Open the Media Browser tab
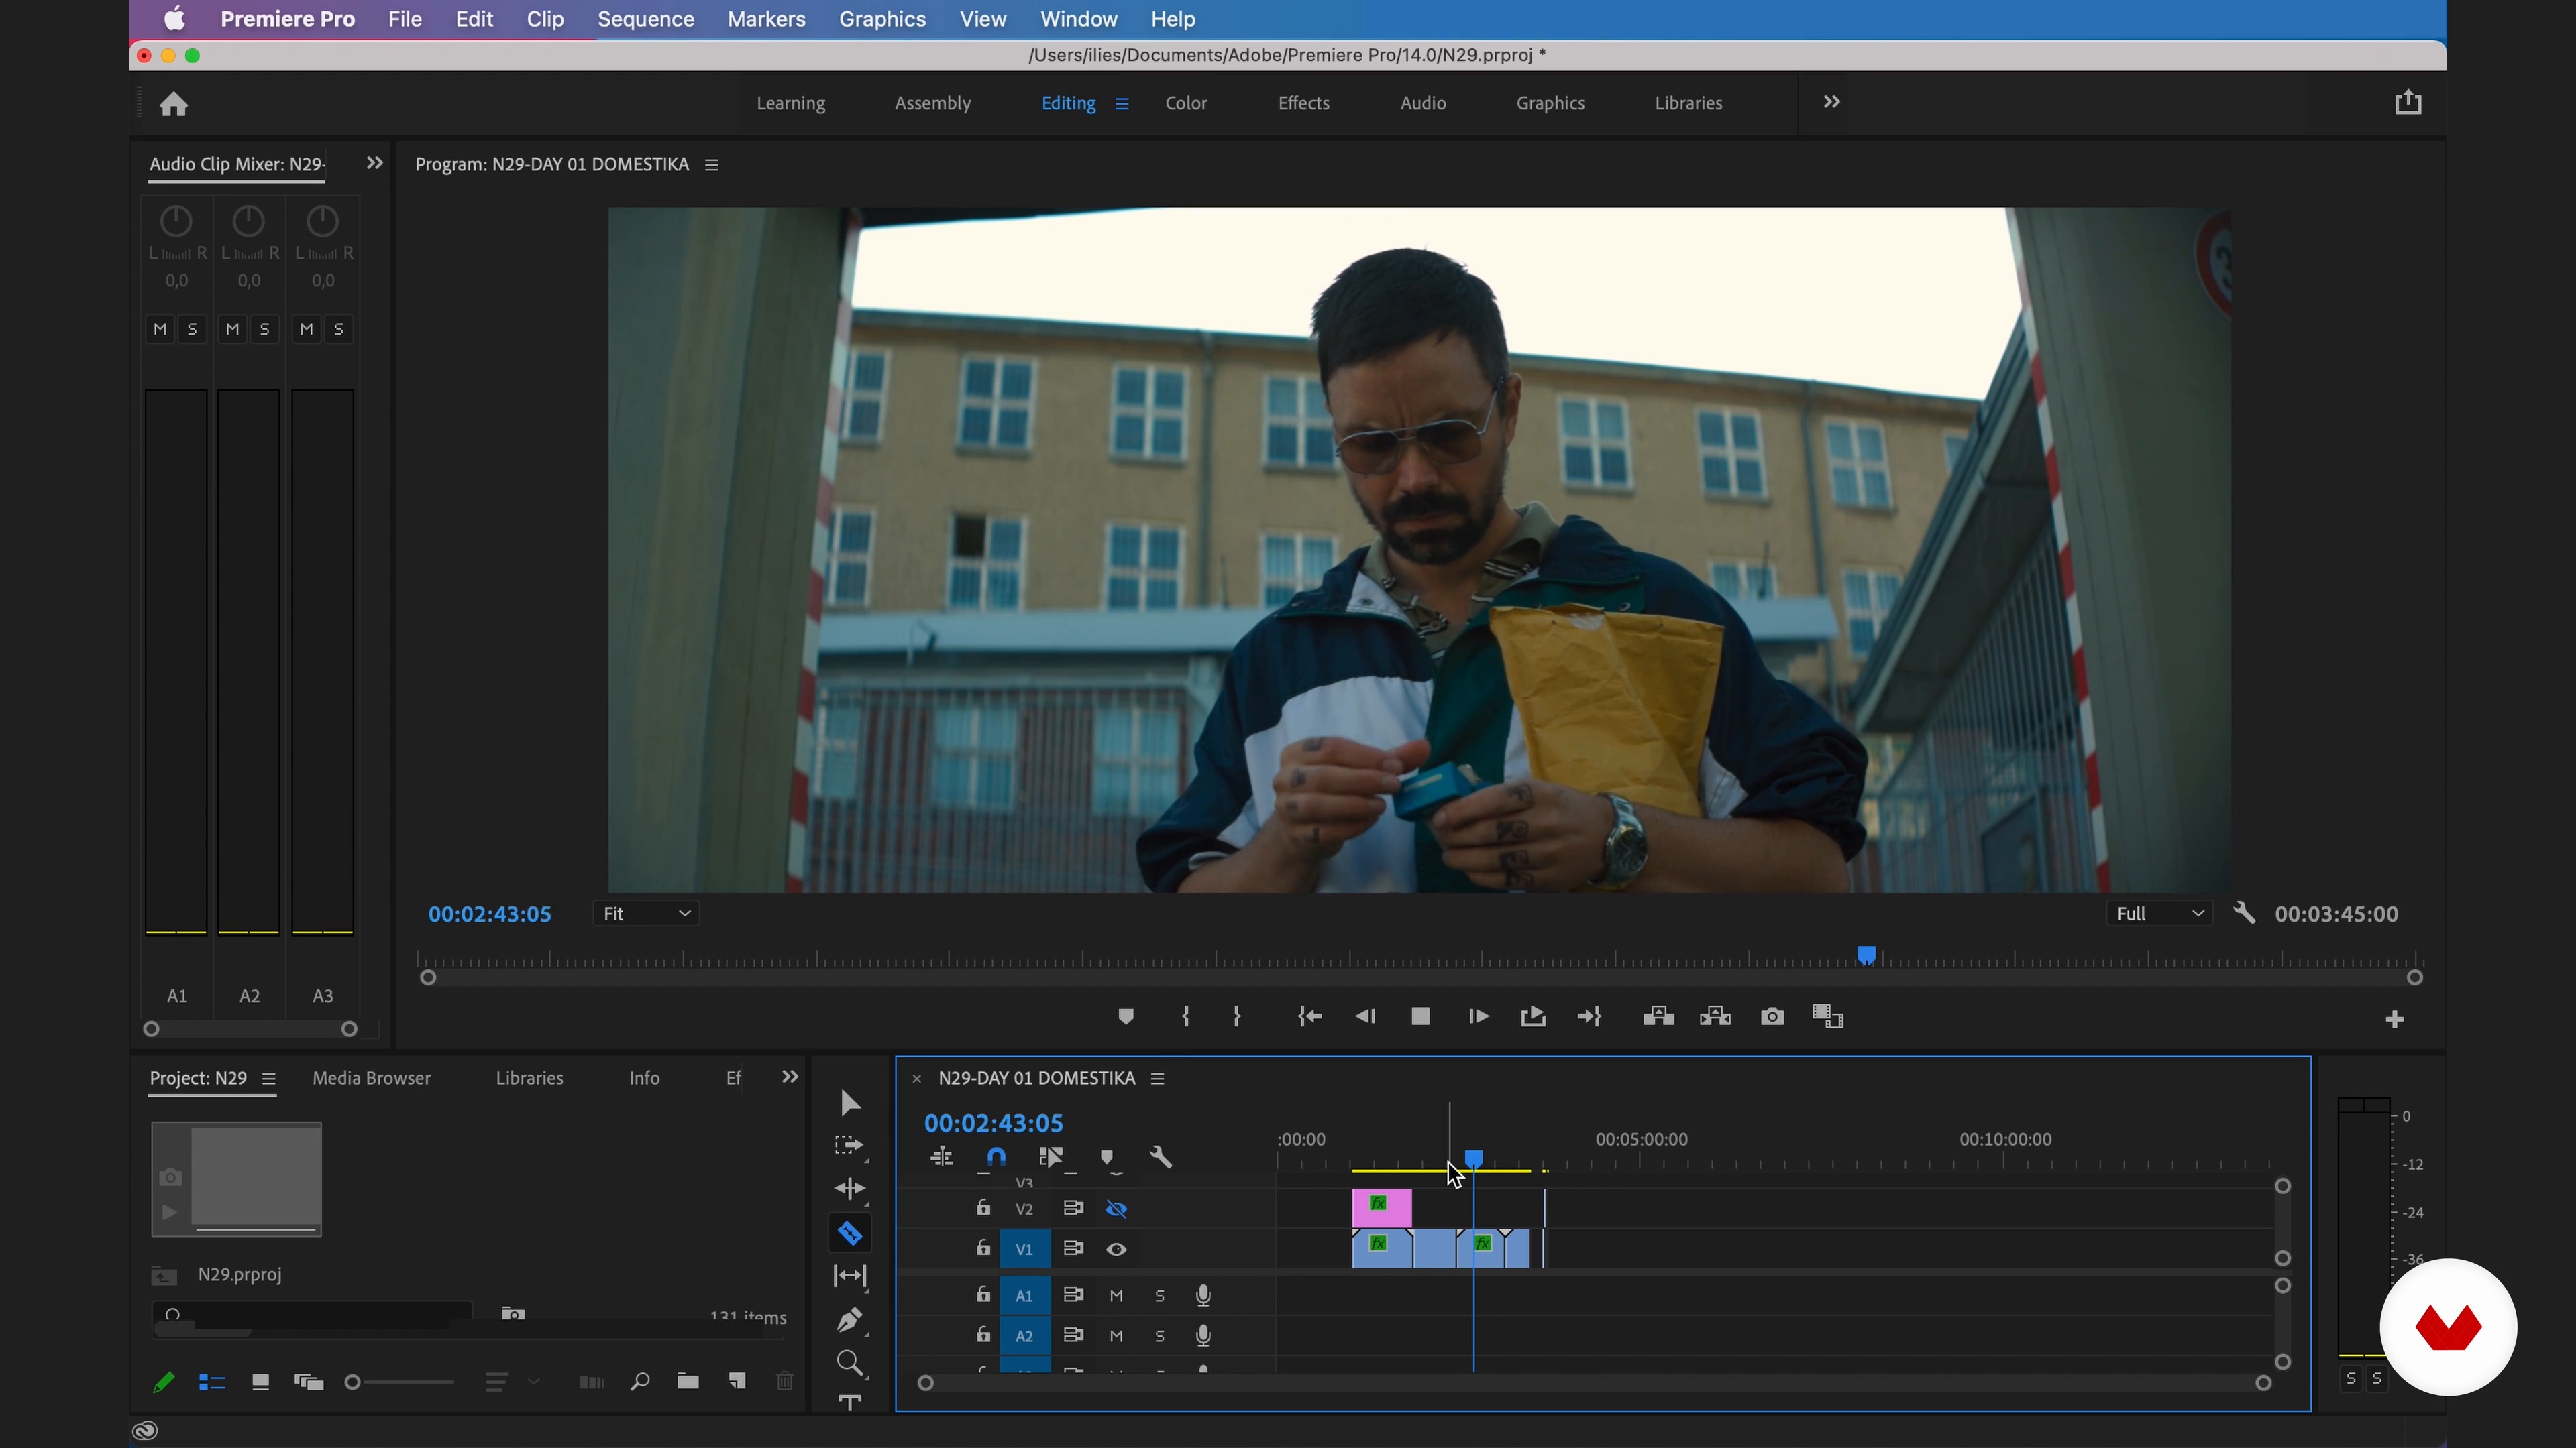2576x1448 pixels. coord(371,1078)
